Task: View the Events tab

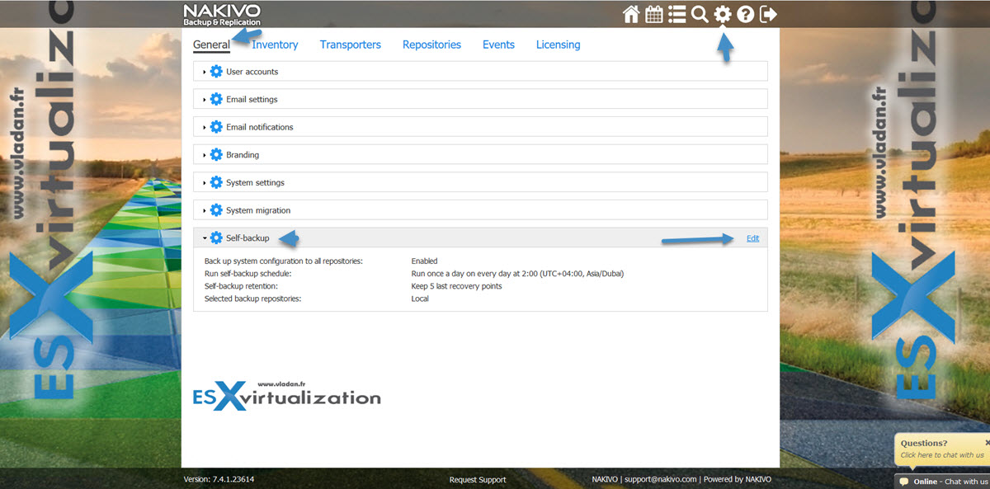Action: click(x=498, y=45)
